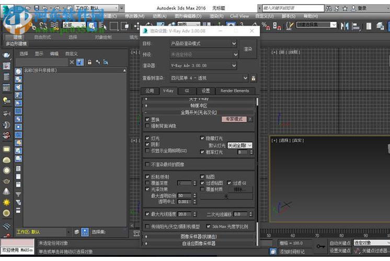Click the Select by Name list icon
The image size is (390, 261).
click(102, 26)
